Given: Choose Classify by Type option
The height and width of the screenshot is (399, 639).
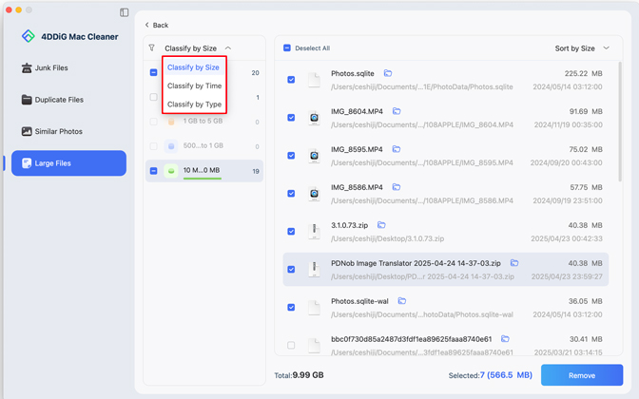Looking at the screenshot, I should point(194,104).
